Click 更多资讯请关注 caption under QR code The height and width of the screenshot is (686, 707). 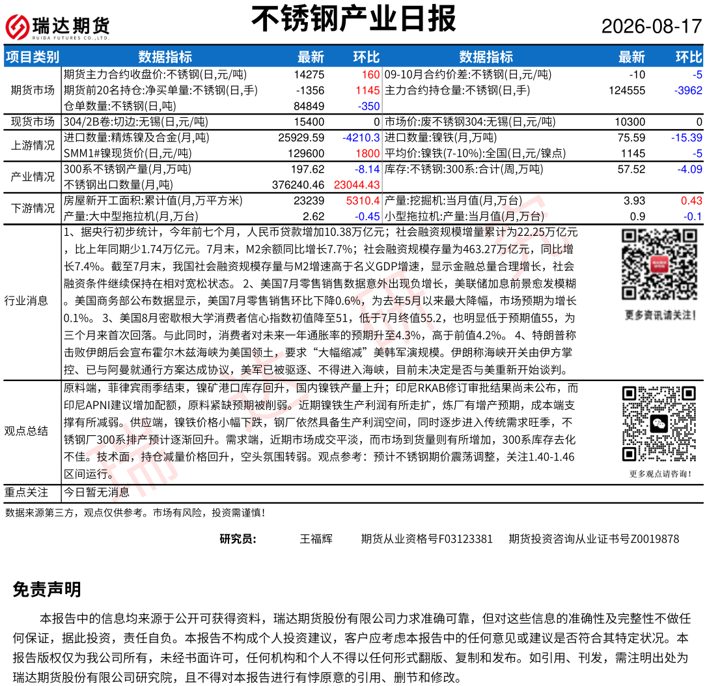tap(660, 315)
